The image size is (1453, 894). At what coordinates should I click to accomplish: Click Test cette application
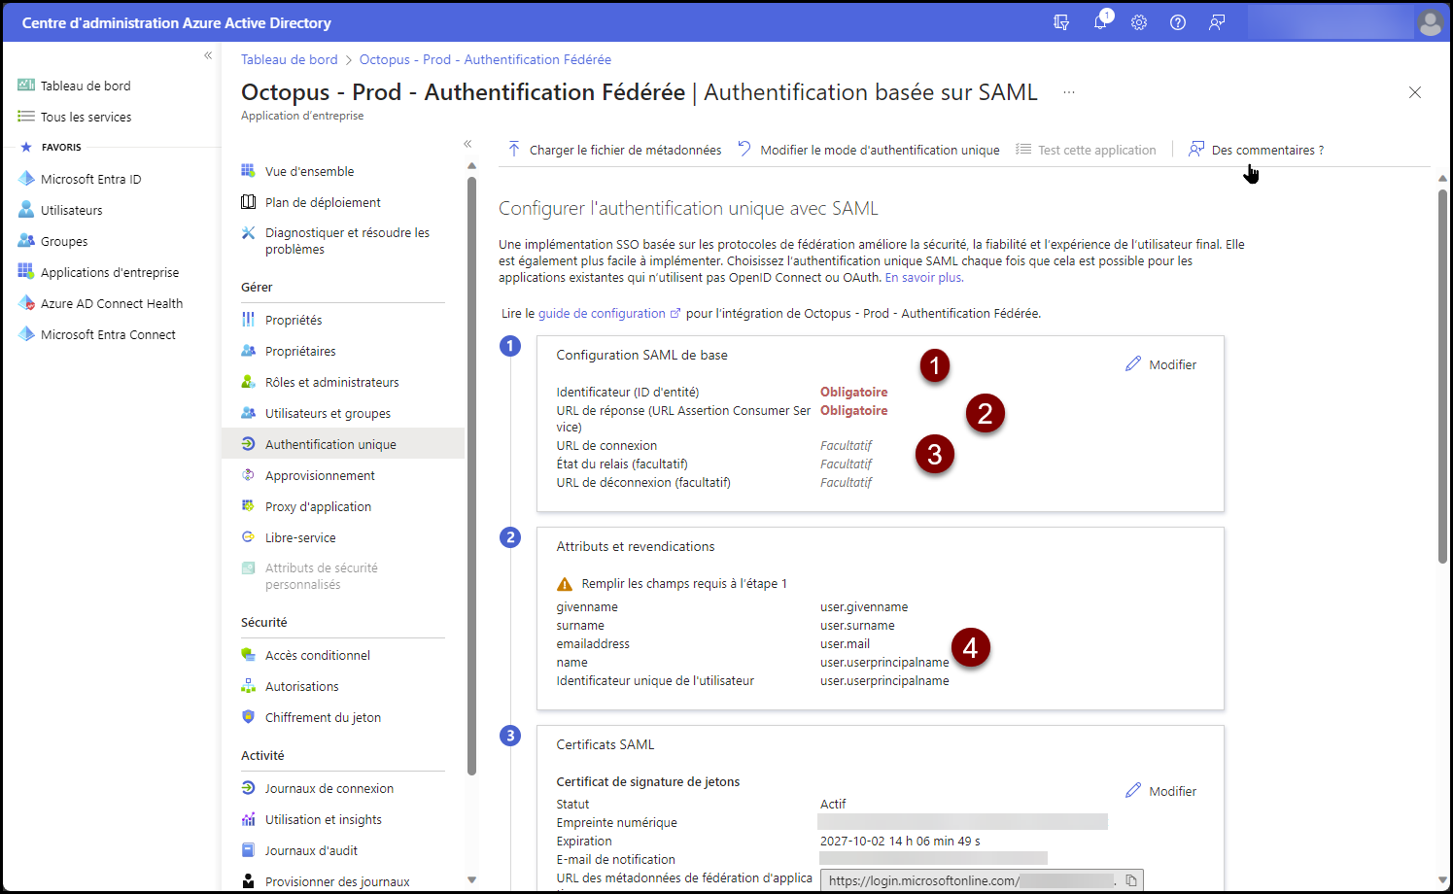(x=1086, y=150)
